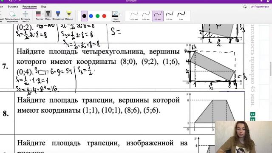Open the Вставка ribbon tab

pos(13,7)
